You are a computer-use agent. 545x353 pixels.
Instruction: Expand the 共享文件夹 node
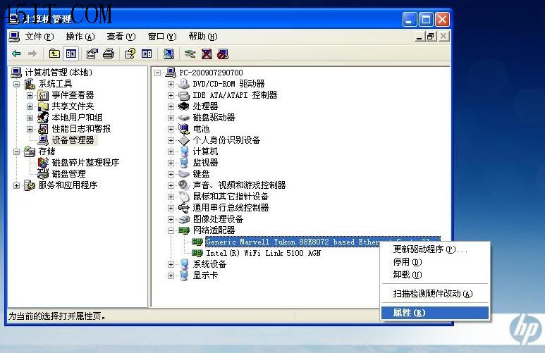(x=30, y=106)
